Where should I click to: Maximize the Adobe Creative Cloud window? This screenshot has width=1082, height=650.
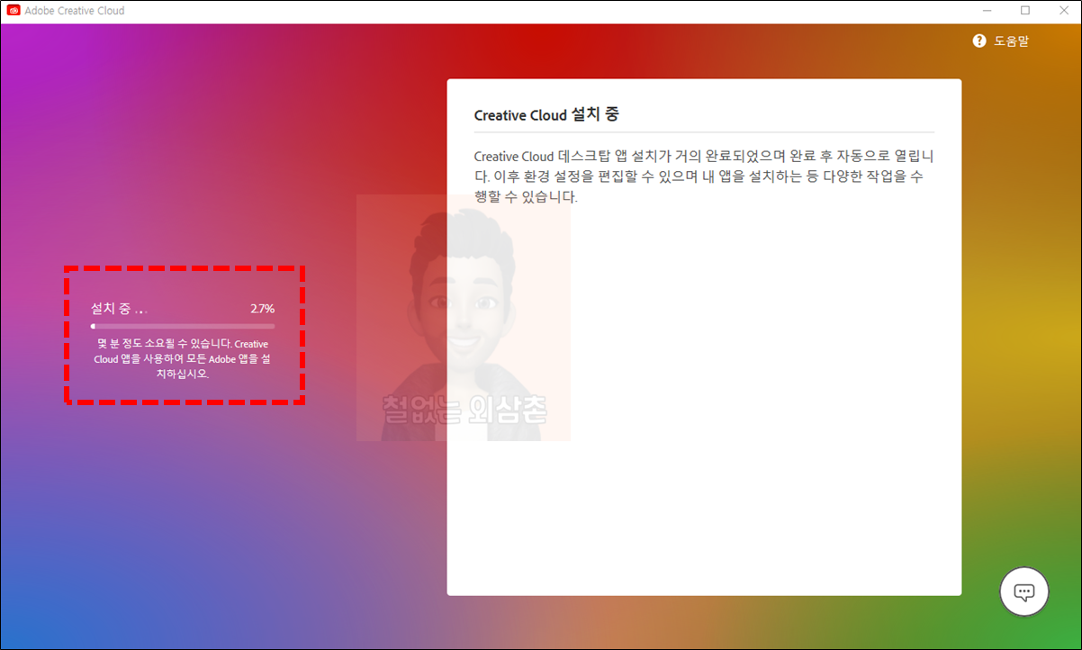[x=1025, y=11]
